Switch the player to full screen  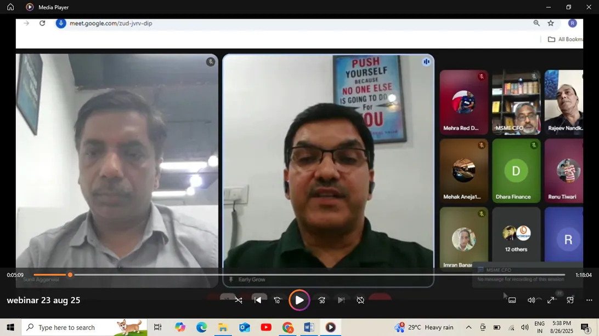[x=551, y=300]
